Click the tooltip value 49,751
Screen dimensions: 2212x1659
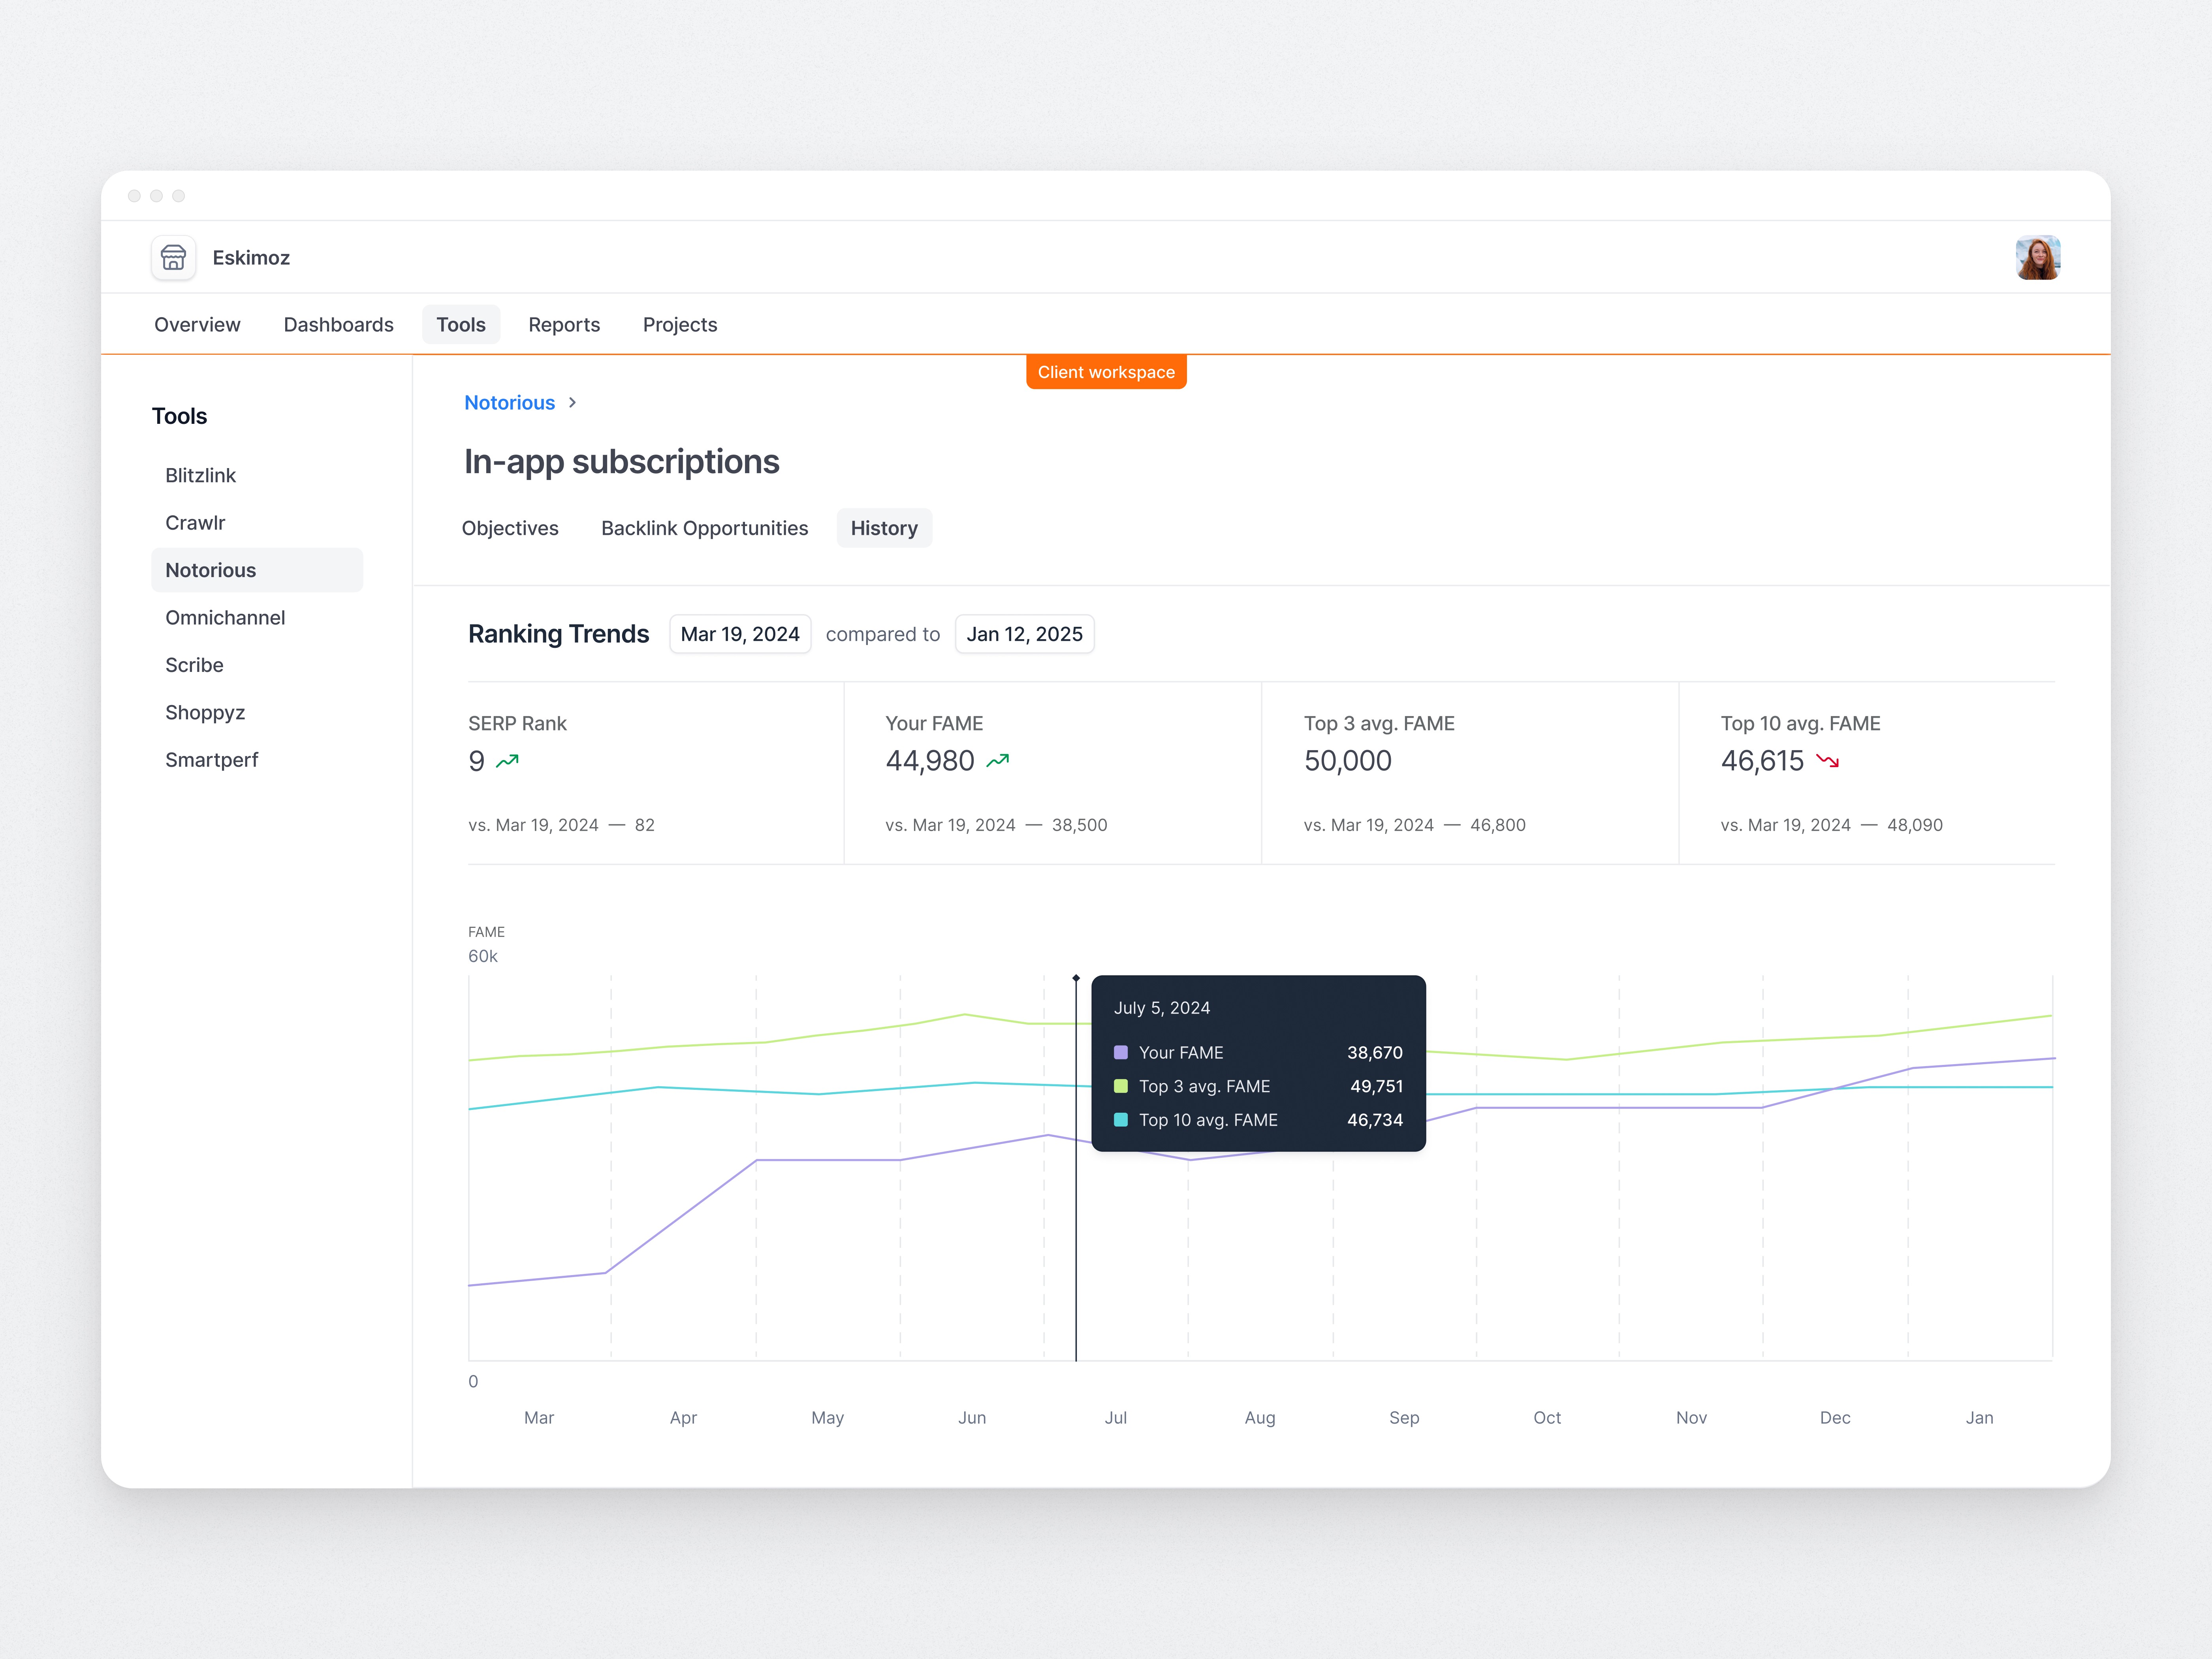1377,1086
